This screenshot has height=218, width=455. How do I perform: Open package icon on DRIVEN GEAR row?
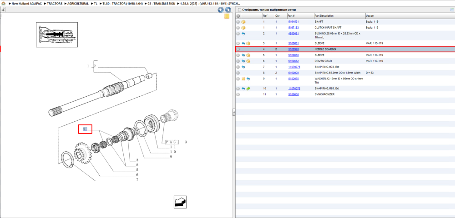[x=248, y=61]
